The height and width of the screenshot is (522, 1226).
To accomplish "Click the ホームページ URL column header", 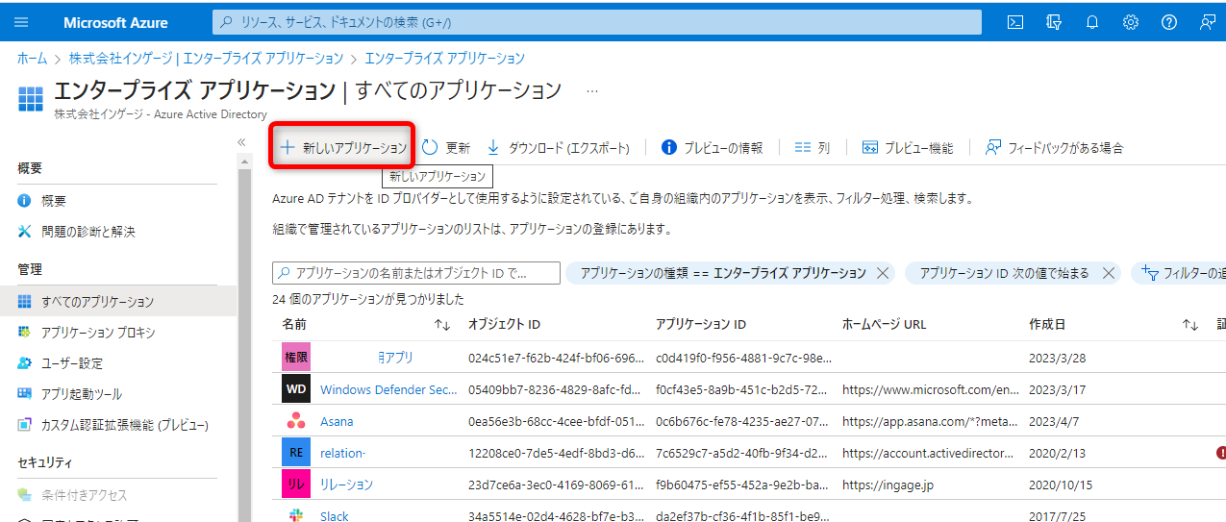I will [884, 325].
